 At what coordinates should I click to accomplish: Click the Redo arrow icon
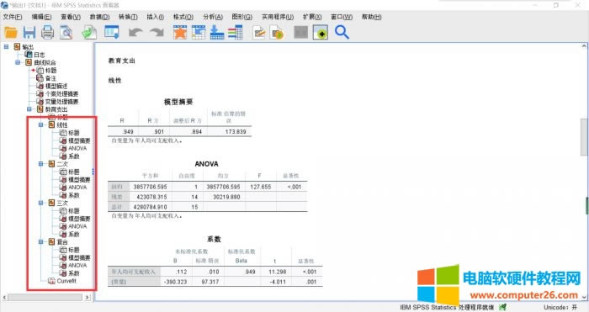(157, 32)
